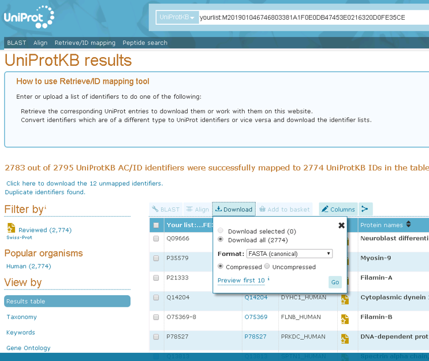This screenshot has width=429, height=361.
Task: Switch to Taxonomy view
Action: [x=21, y=317]
